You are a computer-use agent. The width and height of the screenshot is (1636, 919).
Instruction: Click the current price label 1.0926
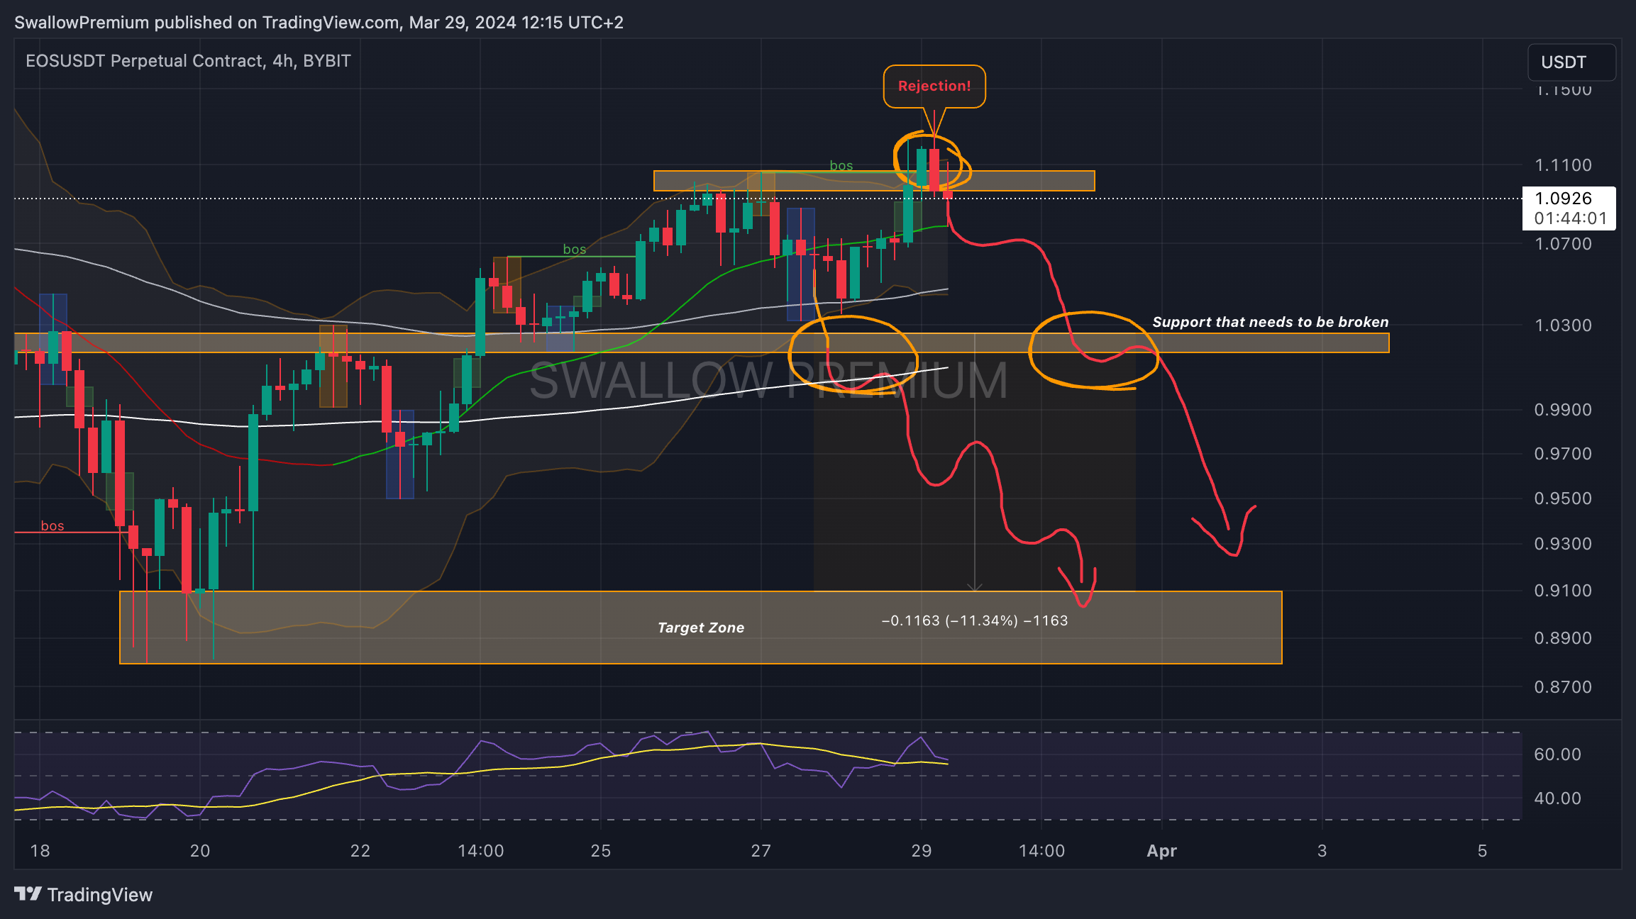(1563, 199)
